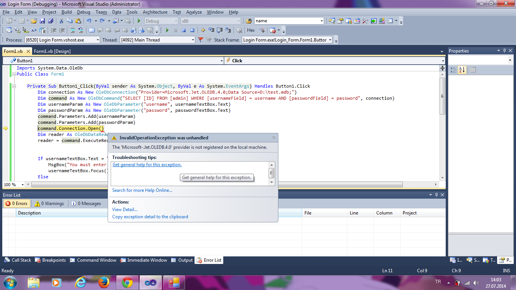The width and height of the screenshot is (516, 290).
Task: Click the Restart debugging icon
Action: 192,30
